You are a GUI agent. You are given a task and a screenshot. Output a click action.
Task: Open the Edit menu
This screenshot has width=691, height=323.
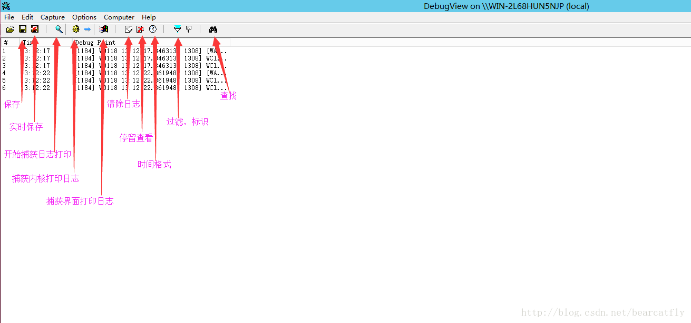point(27,17)
